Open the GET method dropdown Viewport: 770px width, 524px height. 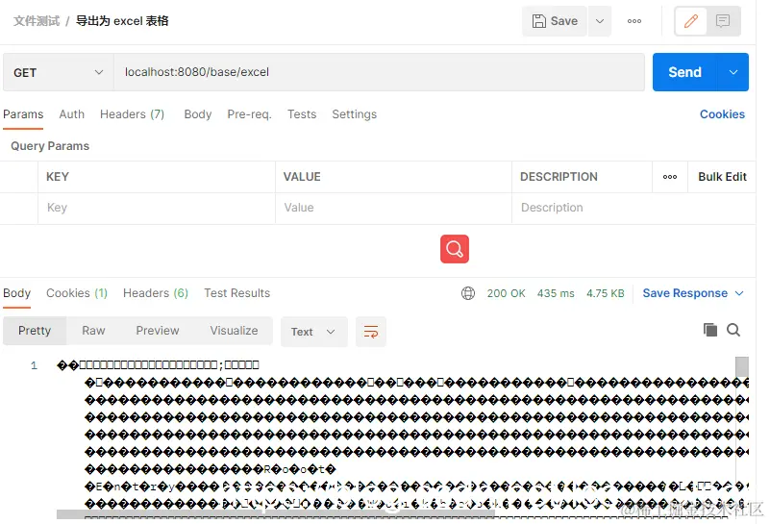point(59,72)
